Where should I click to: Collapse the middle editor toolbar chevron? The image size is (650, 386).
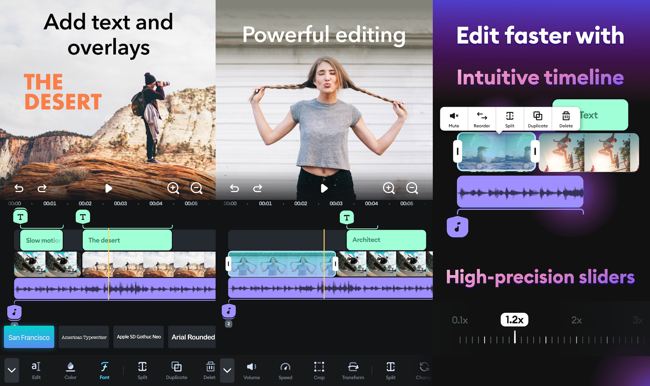227,370
